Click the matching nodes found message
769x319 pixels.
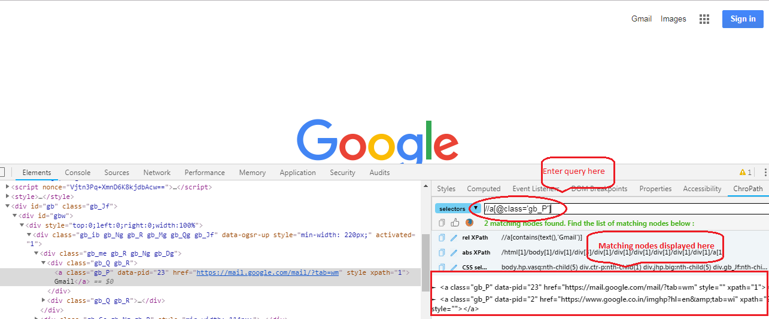589,223
